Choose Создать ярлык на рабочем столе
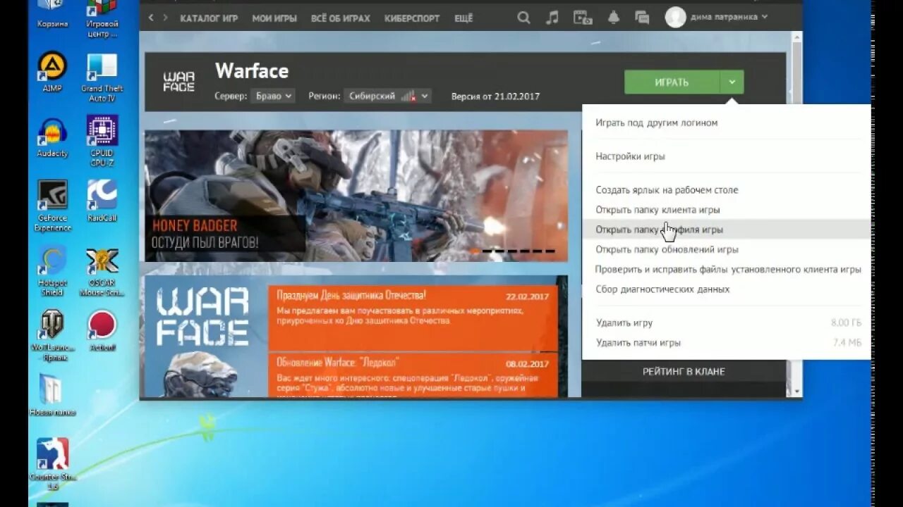Screen dimensions: 903x507 click(x=727, y=190)
